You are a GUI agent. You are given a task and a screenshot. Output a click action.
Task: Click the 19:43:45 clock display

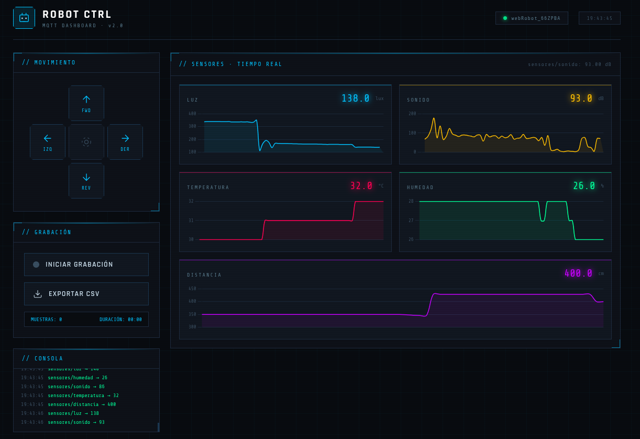pyautogui.click(x=600, y=18)
